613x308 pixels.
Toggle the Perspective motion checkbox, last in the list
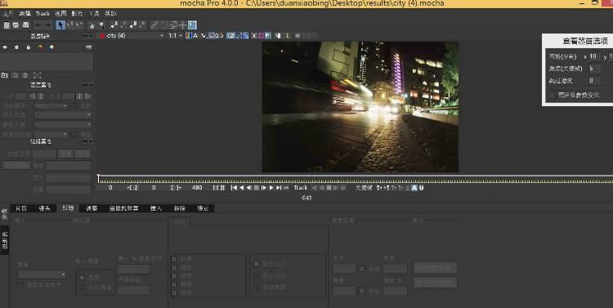tap(174, 292)
